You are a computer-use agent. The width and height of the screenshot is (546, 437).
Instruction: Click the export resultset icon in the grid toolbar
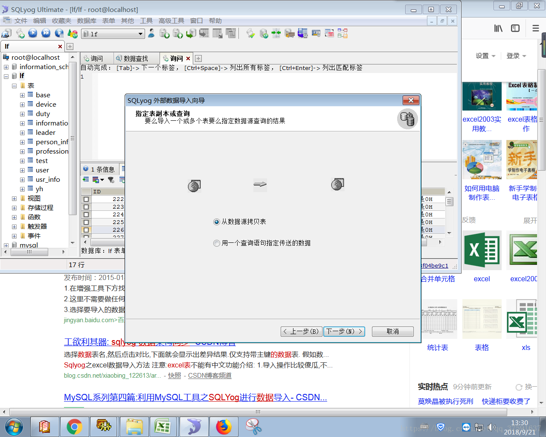click(x=96, y=179)
